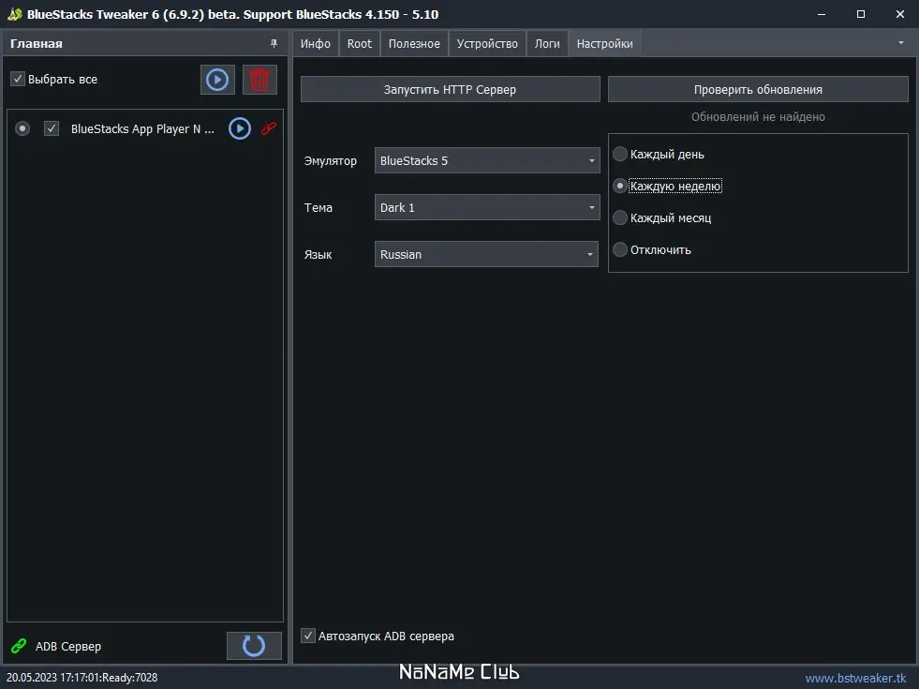Image resolution: width=919 pixels, height=689 pixels.
Task: Click the status bar Ready:7028 text
Action: [130, 677]
